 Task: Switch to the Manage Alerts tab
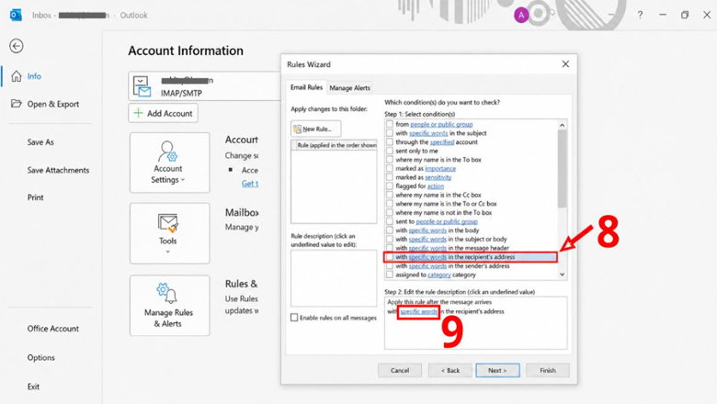point(350,87)
